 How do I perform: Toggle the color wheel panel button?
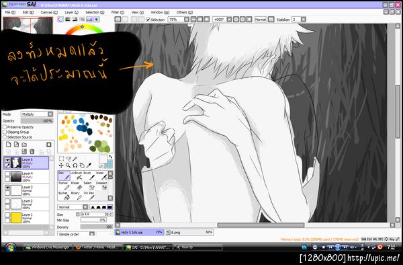(x=60, y=20)
